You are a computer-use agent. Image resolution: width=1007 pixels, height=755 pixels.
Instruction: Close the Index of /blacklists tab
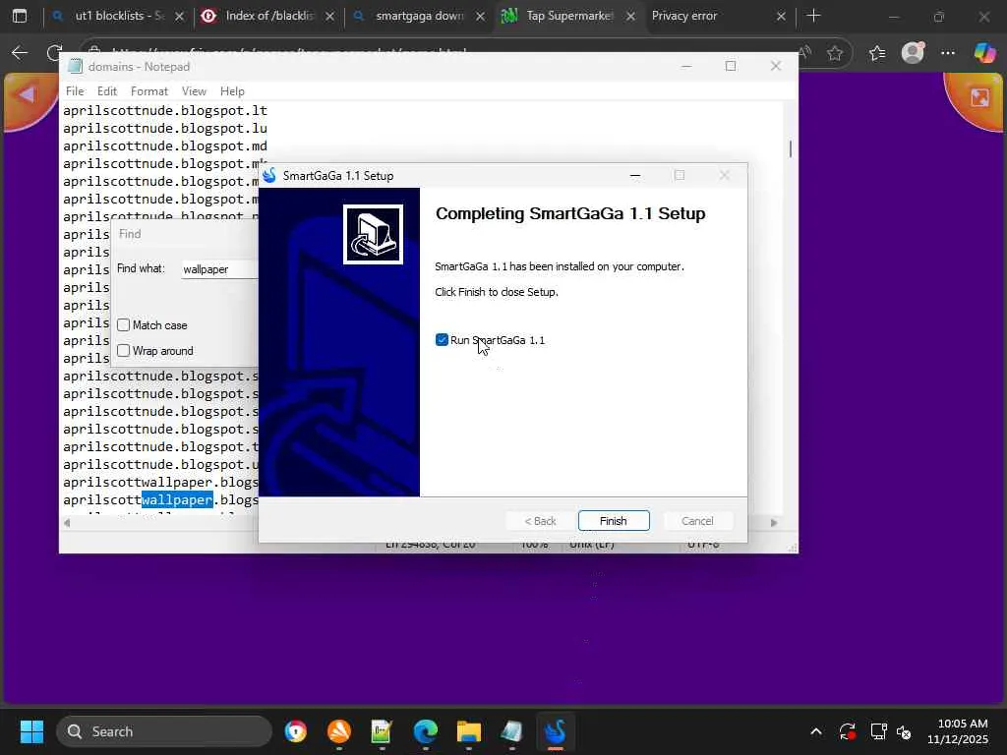[x=330, y=16]
